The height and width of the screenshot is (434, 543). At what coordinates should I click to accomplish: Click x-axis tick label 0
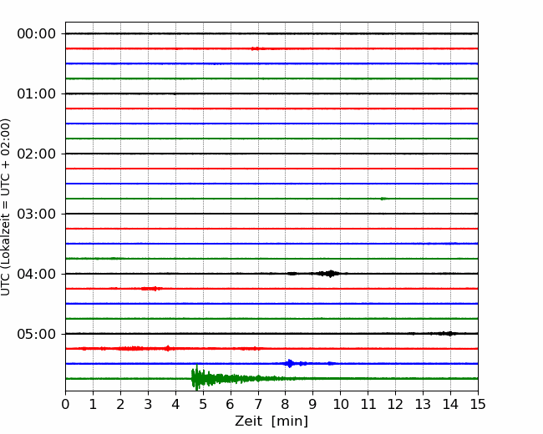[65, 404]
